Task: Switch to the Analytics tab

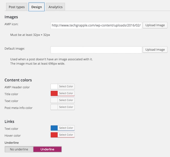Action: (56, 7)
